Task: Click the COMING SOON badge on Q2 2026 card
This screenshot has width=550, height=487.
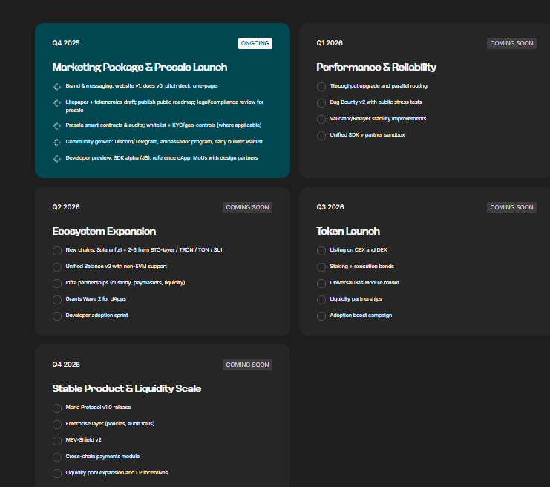Action: coord(247,207)
